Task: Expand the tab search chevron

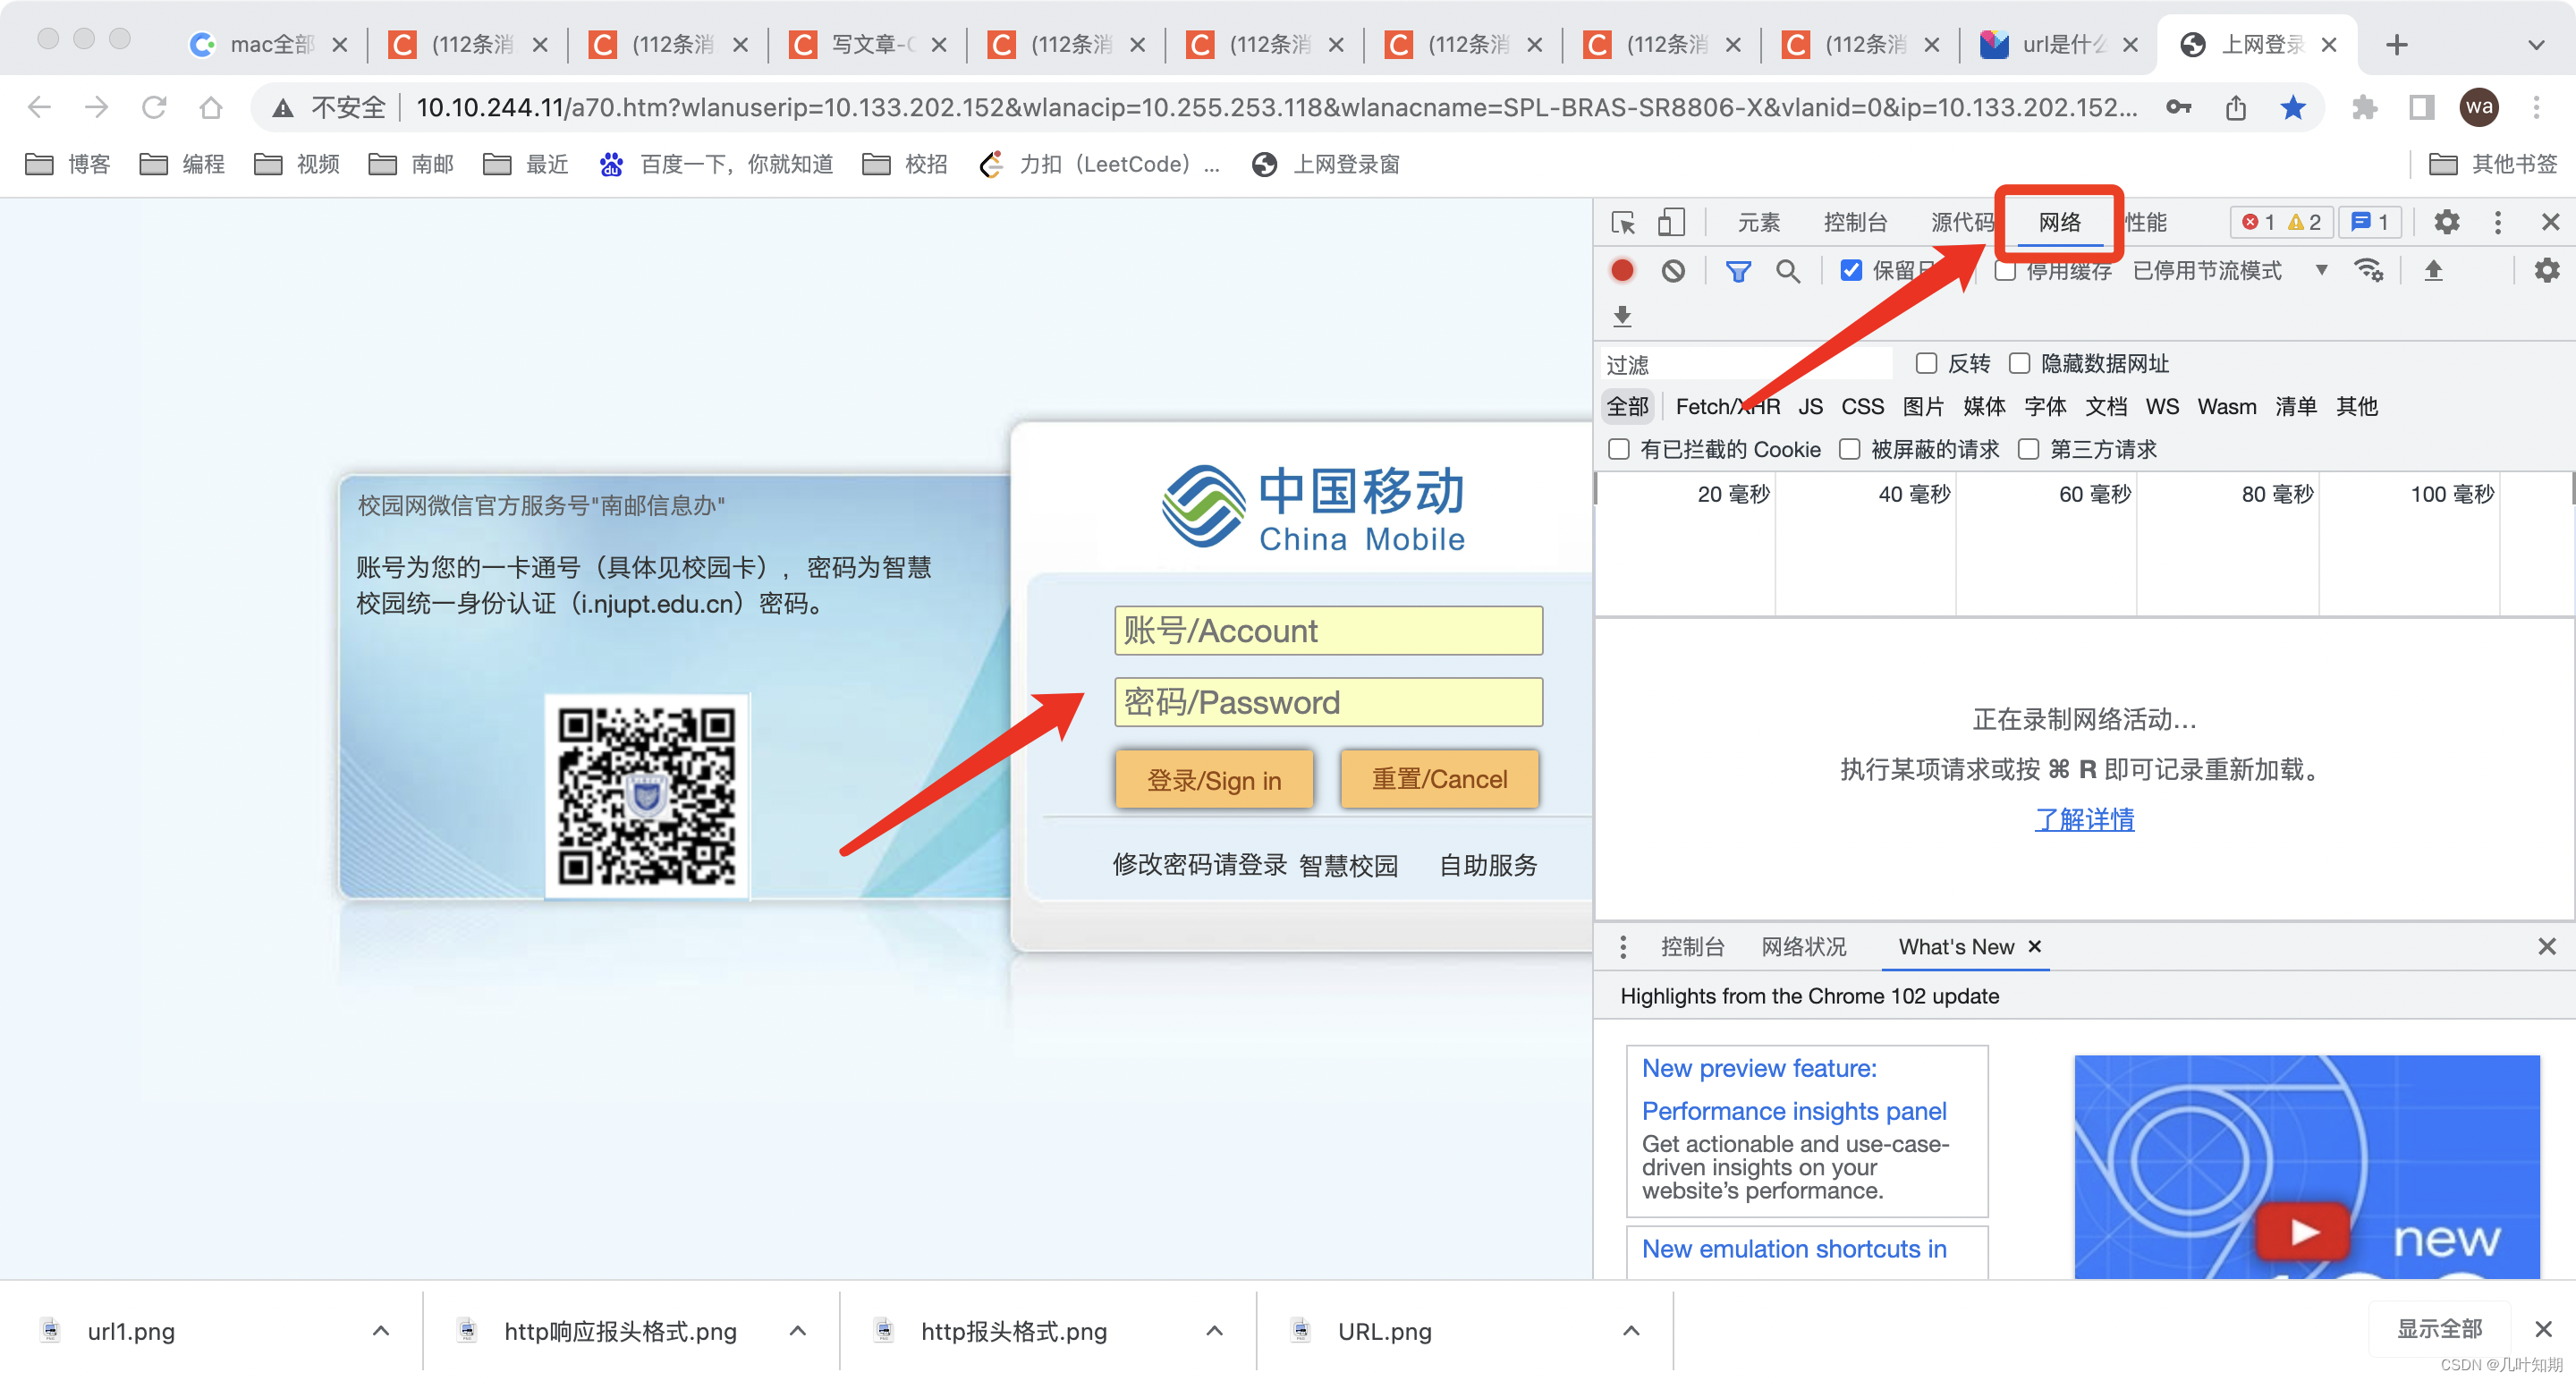Action: click(x=2535, y=45)
